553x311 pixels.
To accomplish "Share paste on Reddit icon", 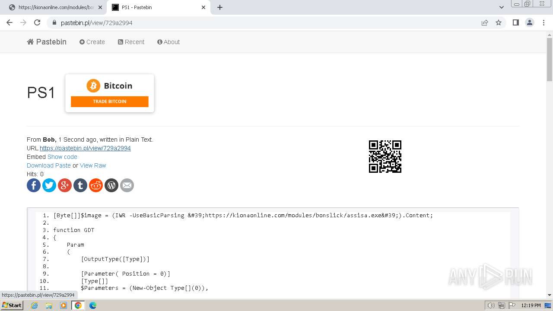I will coord(96,185).
